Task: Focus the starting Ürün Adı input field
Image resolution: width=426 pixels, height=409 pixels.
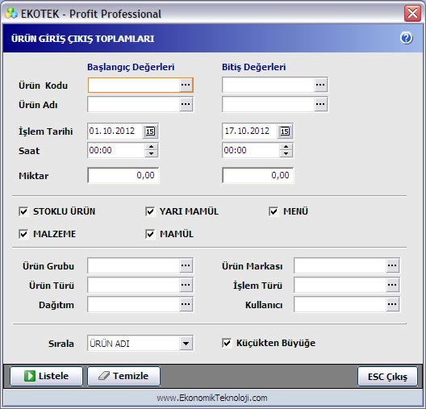Action: click(134, 104)
